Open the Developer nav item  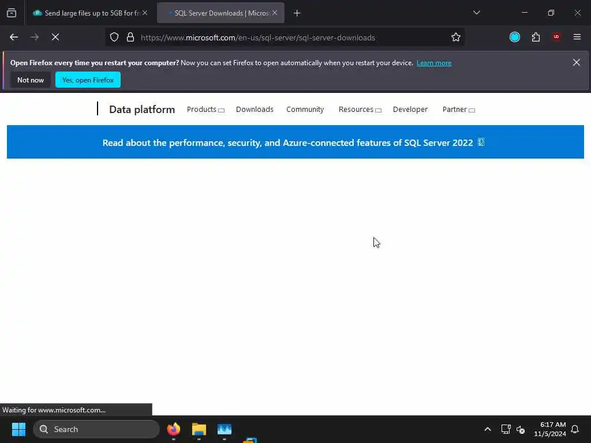click(x=410, y=110)
